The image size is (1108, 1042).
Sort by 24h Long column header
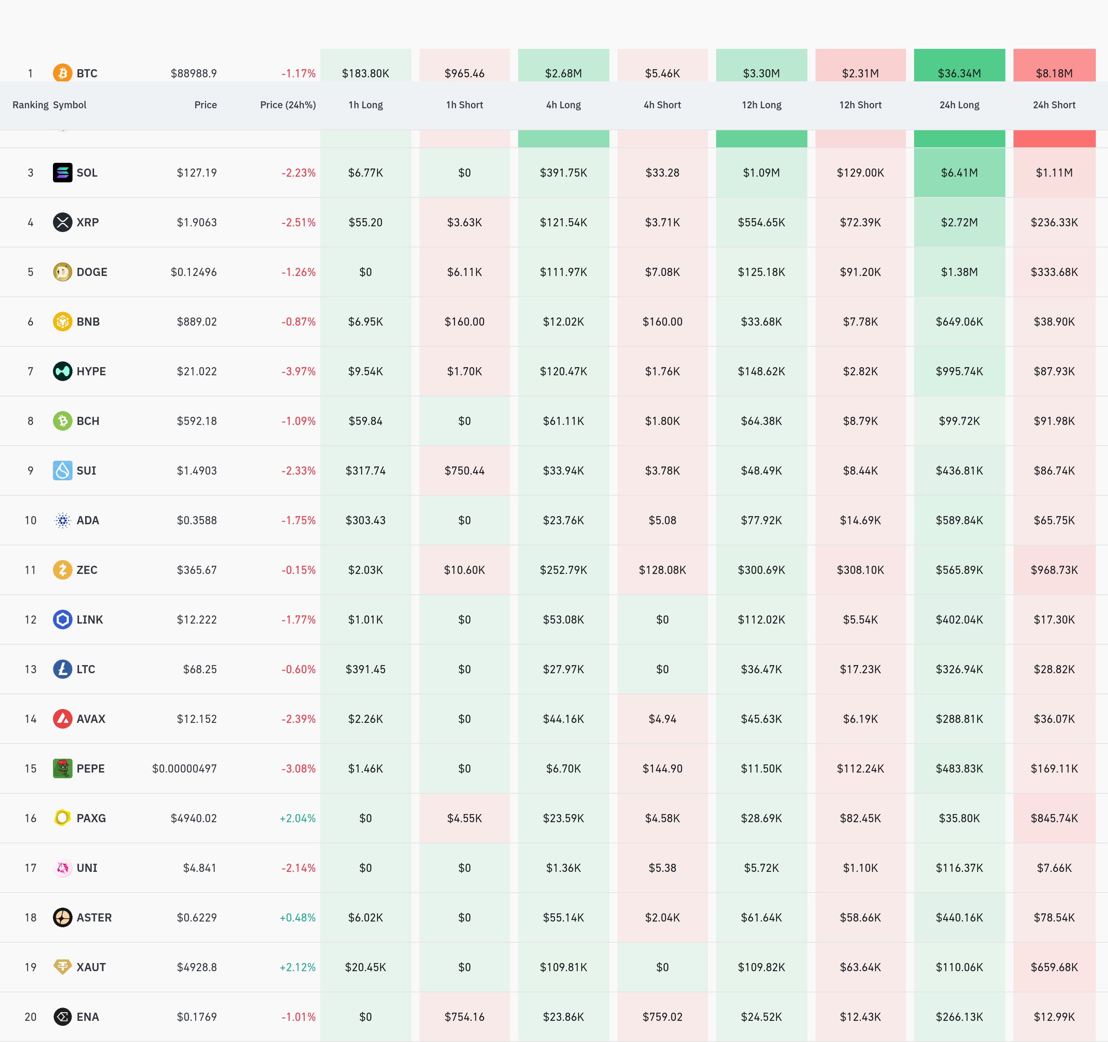pos(959,105)
